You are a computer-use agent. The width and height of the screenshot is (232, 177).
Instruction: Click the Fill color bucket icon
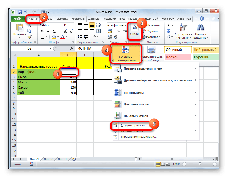pyautogui.click(x=54, y=37)
